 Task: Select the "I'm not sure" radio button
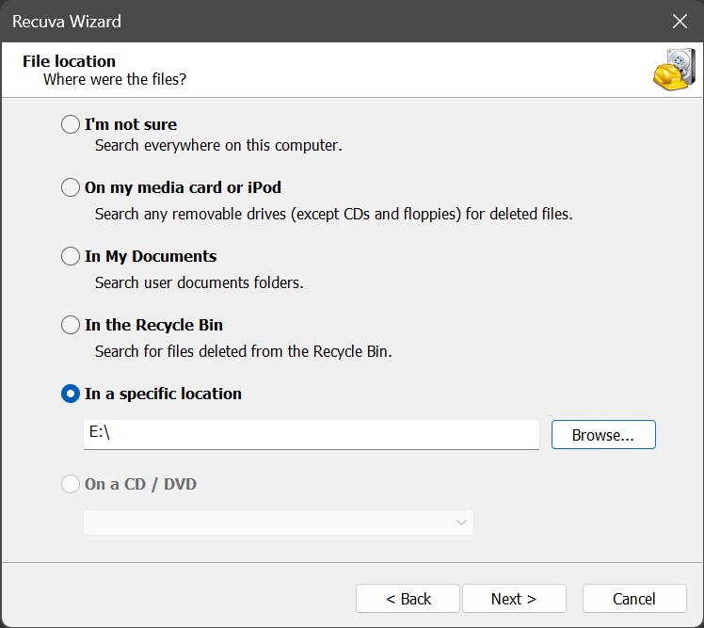(71, 124)
